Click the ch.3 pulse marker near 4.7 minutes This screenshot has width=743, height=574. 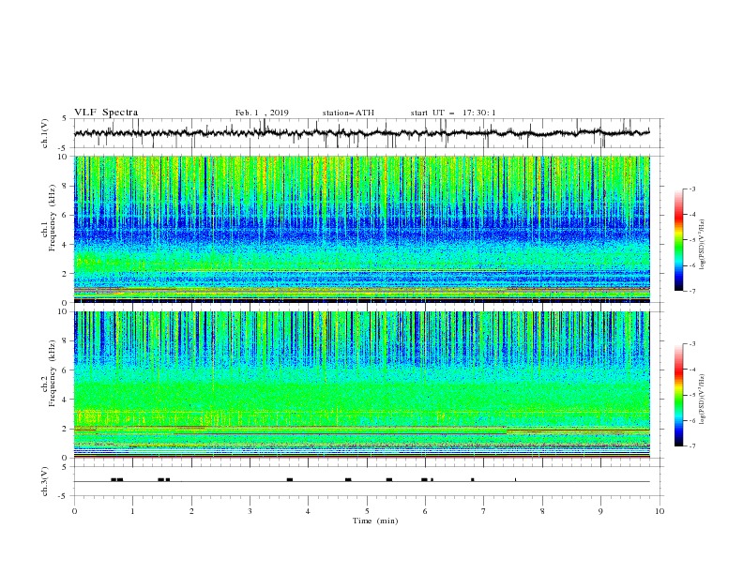pyautogui.click(x=348, y=480)
